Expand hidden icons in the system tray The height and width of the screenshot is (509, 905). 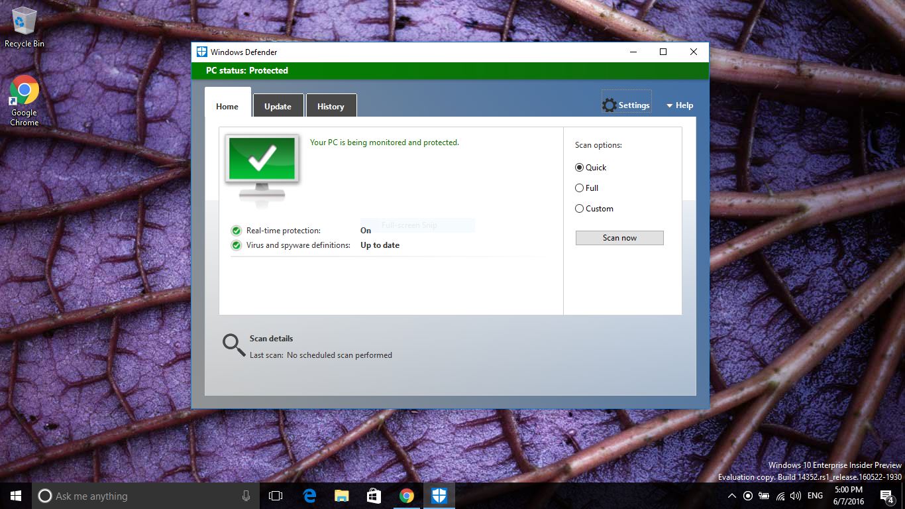click(x=731, y=495)
